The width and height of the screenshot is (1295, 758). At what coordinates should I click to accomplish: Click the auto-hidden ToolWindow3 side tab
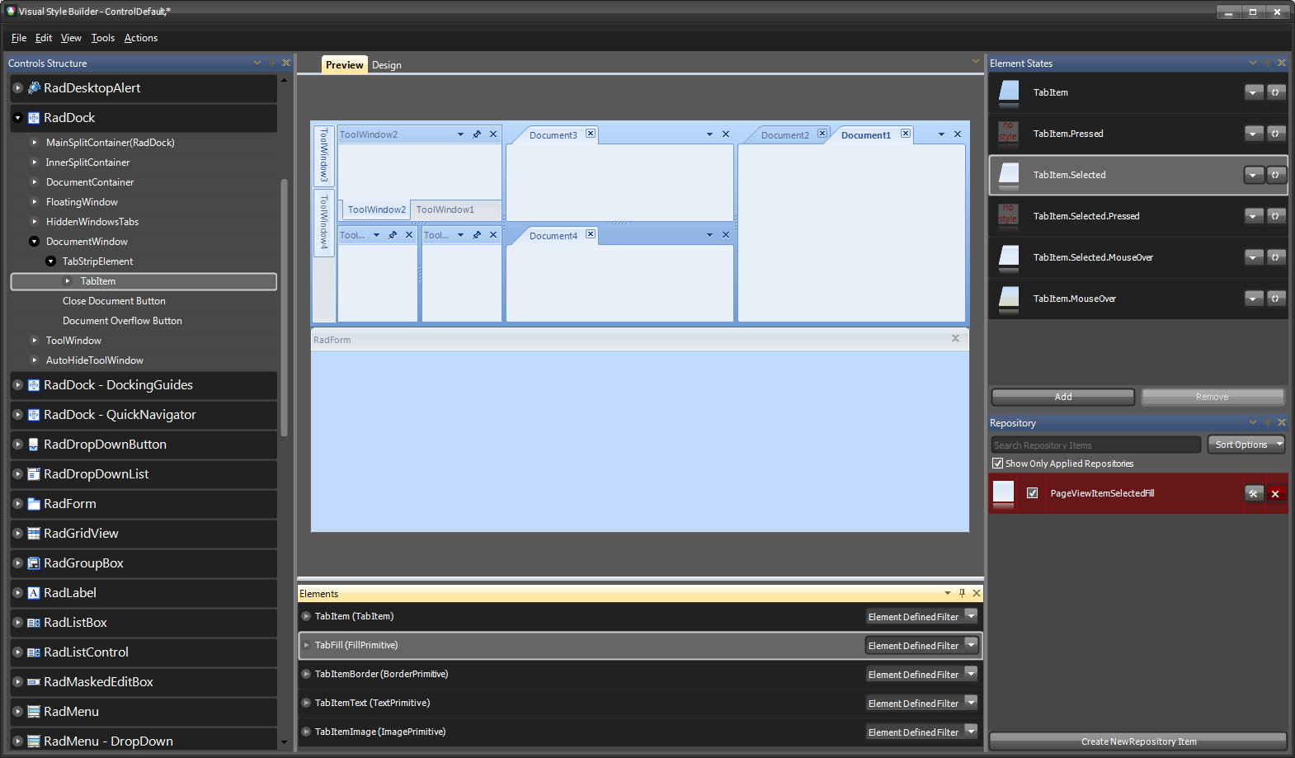coord(324,155)
